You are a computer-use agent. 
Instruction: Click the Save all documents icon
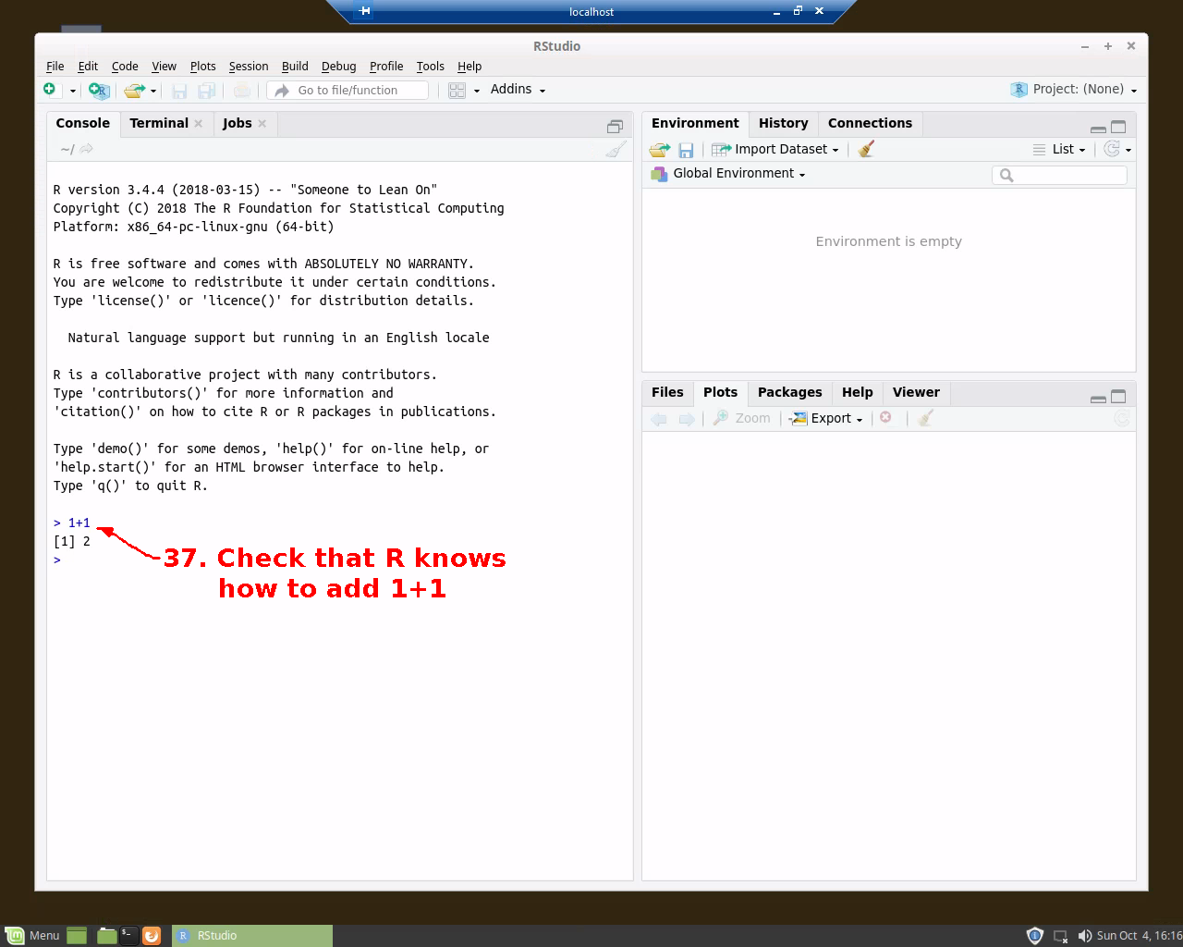[x=207, y=90]
